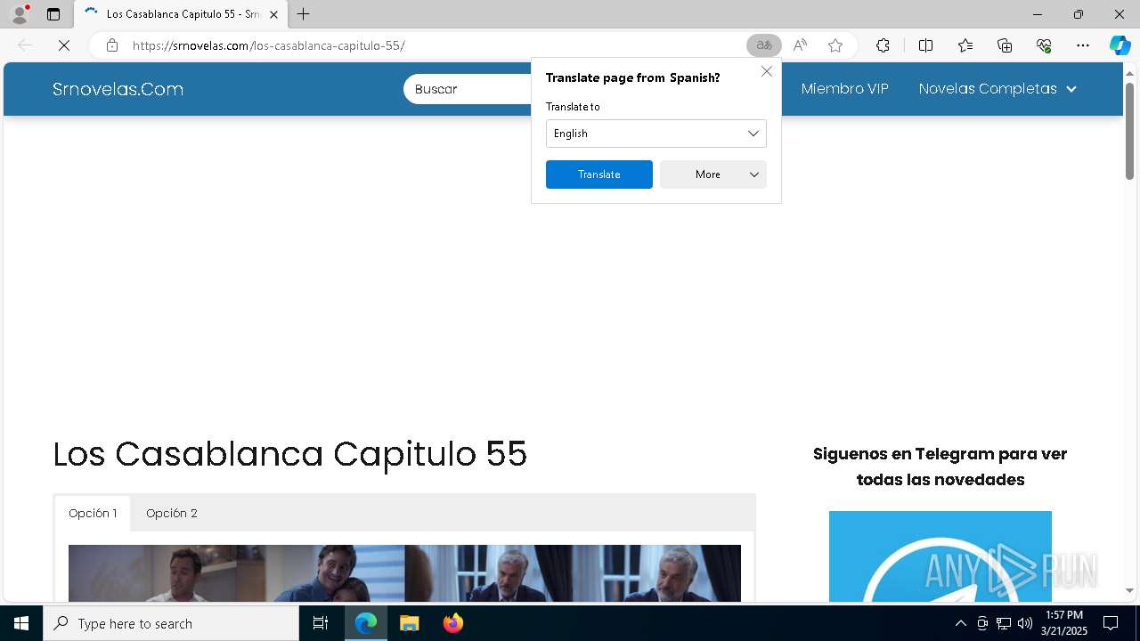
Task: Click the address bar URL
Action: pyautogui.click(x=269, y=45)
